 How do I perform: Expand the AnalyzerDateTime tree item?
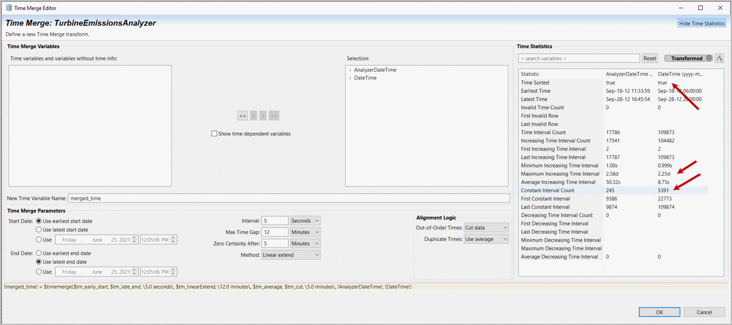[350, 70]
